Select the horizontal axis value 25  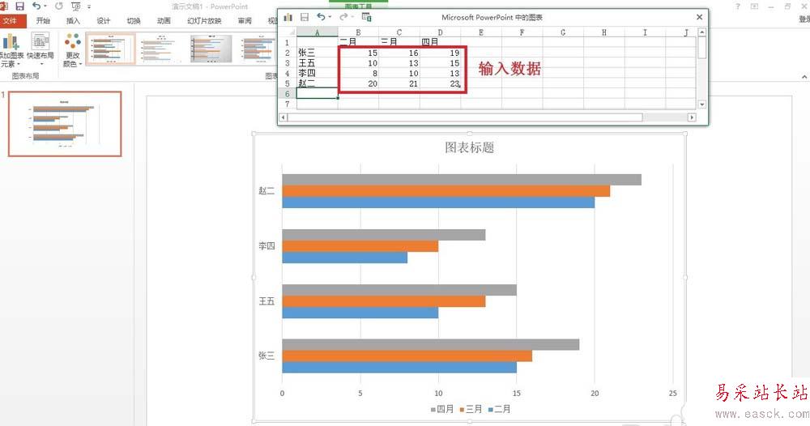(672, 394)
